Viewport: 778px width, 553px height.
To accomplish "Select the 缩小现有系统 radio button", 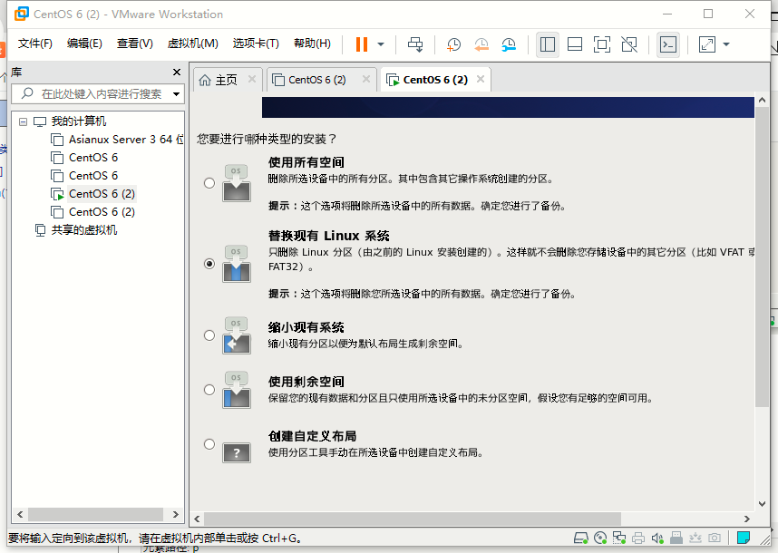I will (x=209, y=335).
